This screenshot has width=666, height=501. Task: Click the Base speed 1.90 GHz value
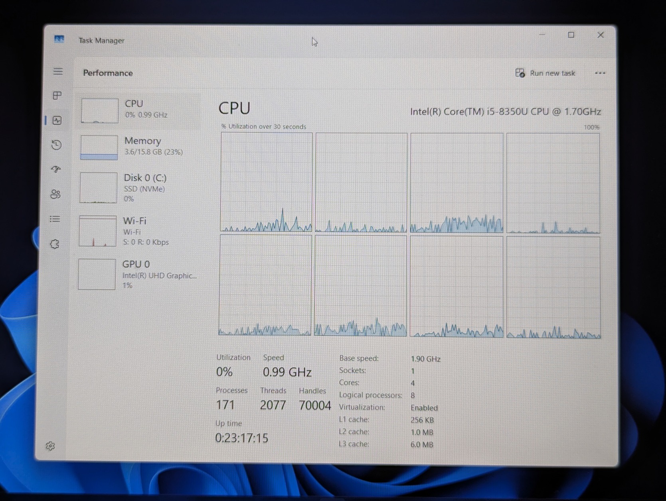pos(425,359)
